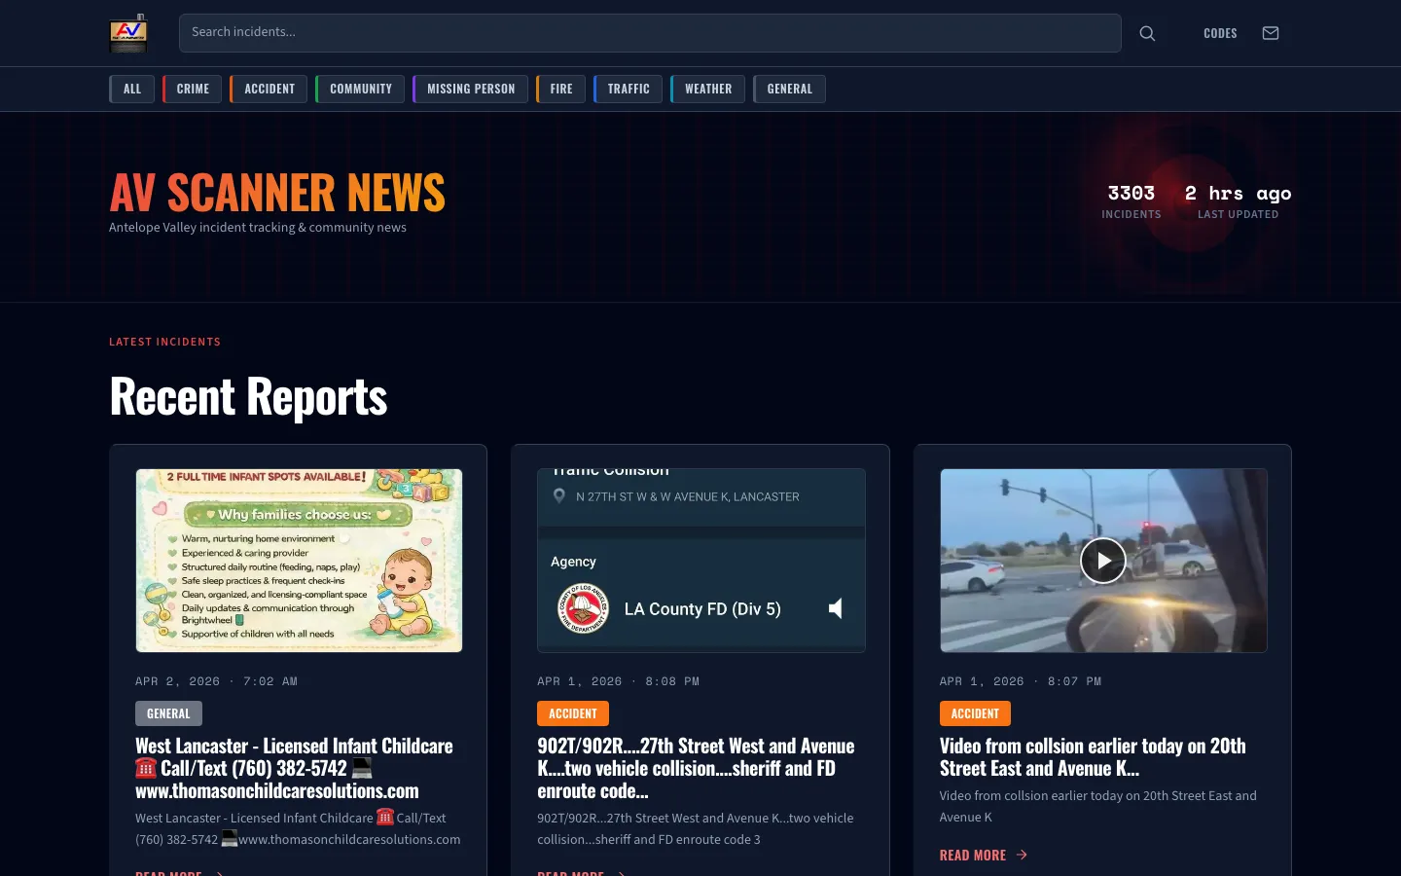Click the Search incidents input field
This screenshot has height=876, width=1401.
650,32
